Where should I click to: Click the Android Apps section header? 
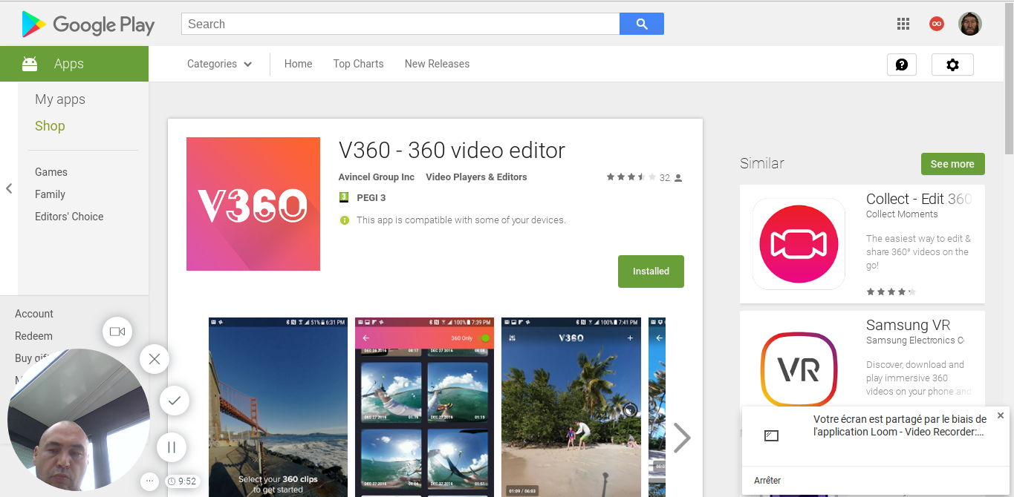(74, 64)
